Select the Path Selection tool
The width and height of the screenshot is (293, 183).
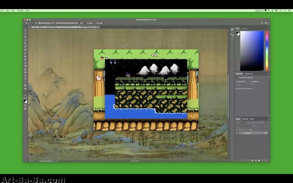[25, 82]
